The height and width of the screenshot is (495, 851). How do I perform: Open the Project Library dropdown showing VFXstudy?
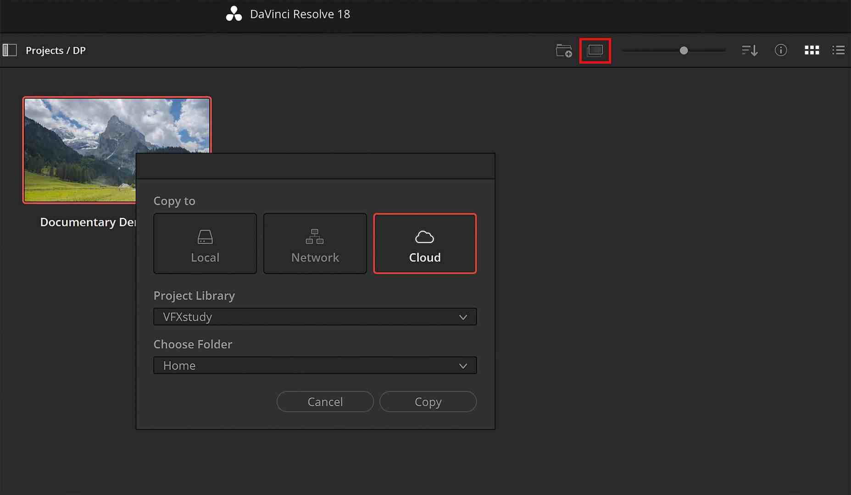point(315,317)
